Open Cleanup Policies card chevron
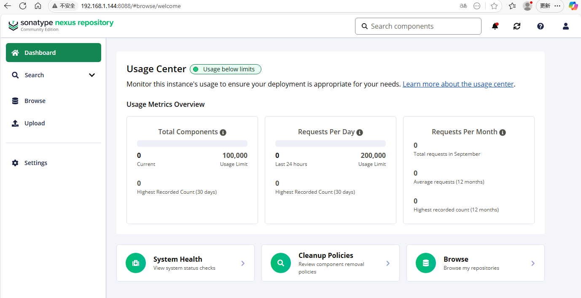 tap(388, 263)
